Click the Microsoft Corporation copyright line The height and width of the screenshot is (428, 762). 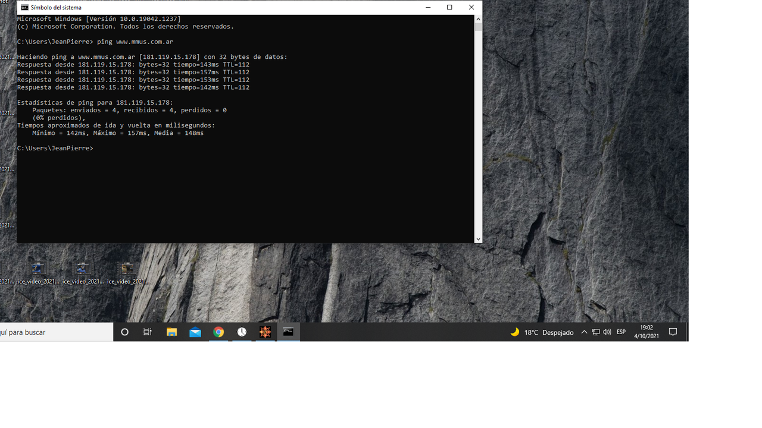pos(126,27)
